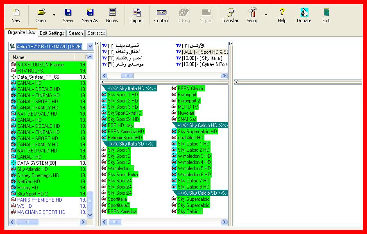Select ESPN America HD channel

pos(123,132)
